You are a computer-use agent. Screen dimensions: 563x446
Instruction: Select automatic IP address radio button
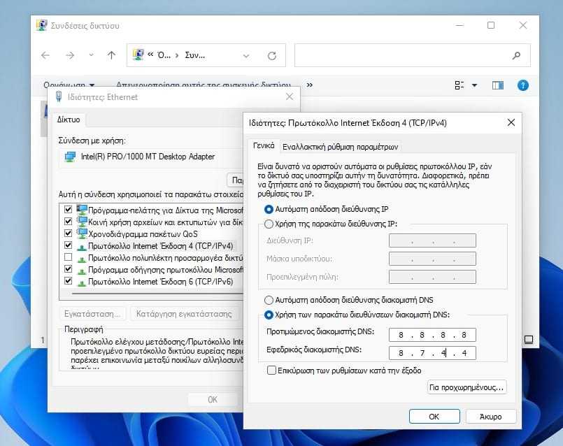pyautogui.click(x=269, y=209)
